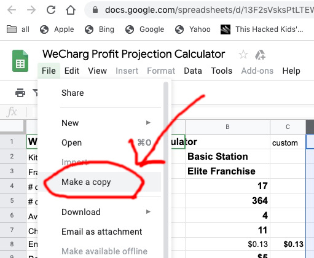
Task: Click the document title WeCharg Profit Projection Calculator
Action: 133,54
